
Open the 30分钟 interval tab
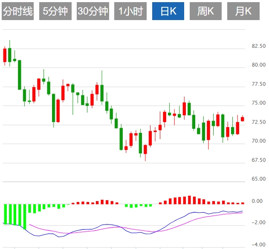click(93, 12)
